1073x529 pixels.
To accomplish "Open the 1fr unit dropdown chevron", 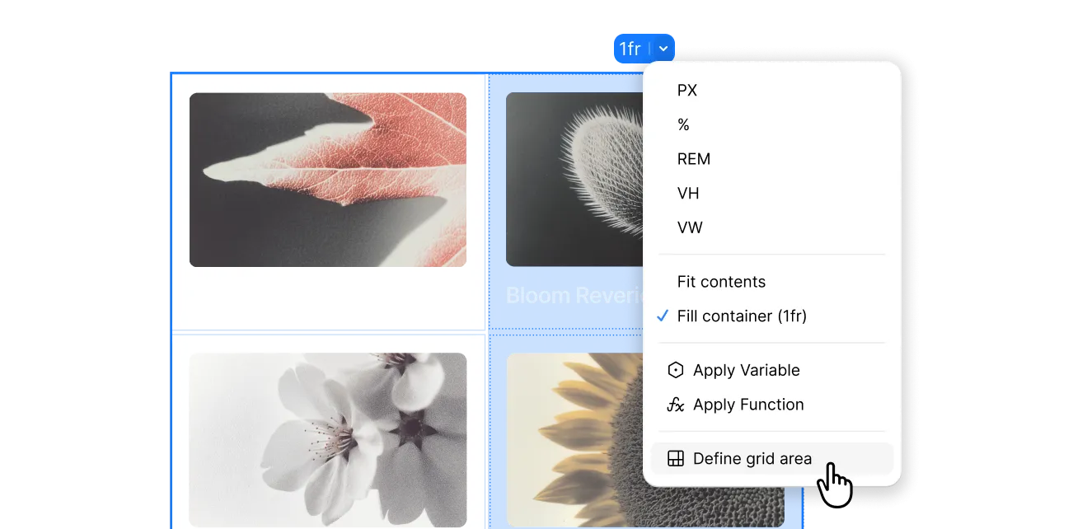I will 663,49.
